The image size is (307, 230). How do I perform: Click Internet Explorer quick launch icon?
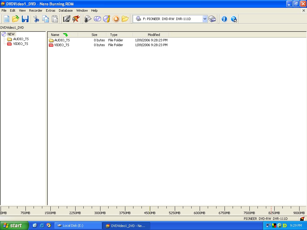(42, 226)
